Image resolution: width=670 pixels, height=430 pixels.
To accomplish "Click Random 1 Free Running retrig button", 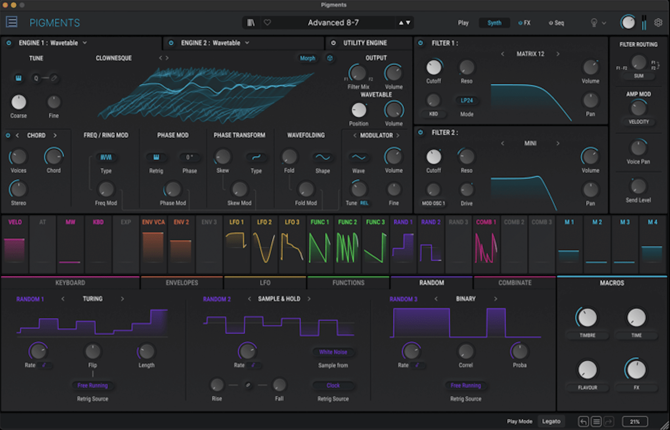I will (x=93, y=385).
